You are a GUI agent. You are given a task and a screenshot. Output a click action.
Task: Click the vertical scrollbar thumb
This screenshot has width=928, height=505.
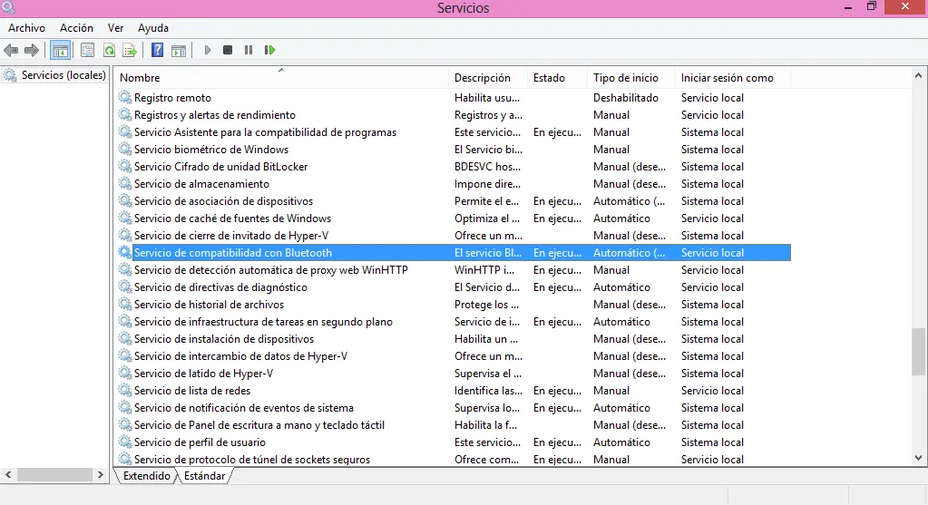point(918,351)
